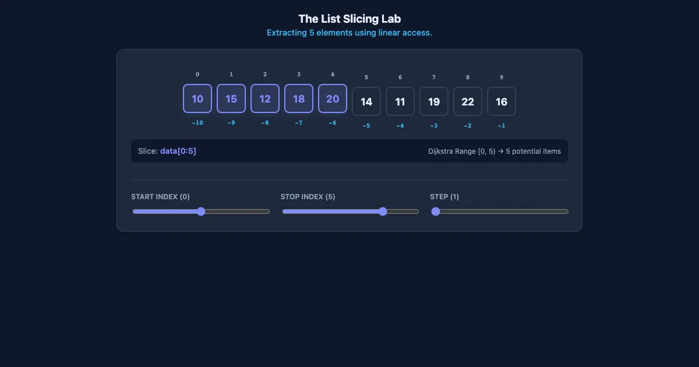Click negative index label -10

click(197, 123)
